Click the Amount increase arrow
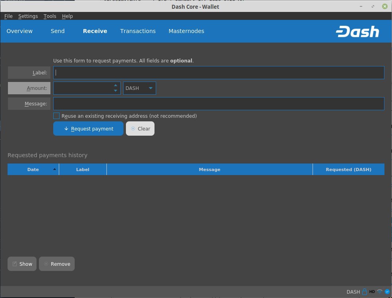Viewport: 392px width, 298px height. [116, 86]
